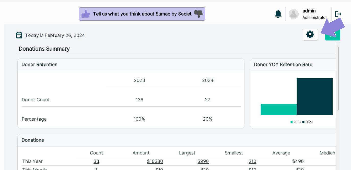Click the Sumac feedback banner text

[x=142, y=14]
